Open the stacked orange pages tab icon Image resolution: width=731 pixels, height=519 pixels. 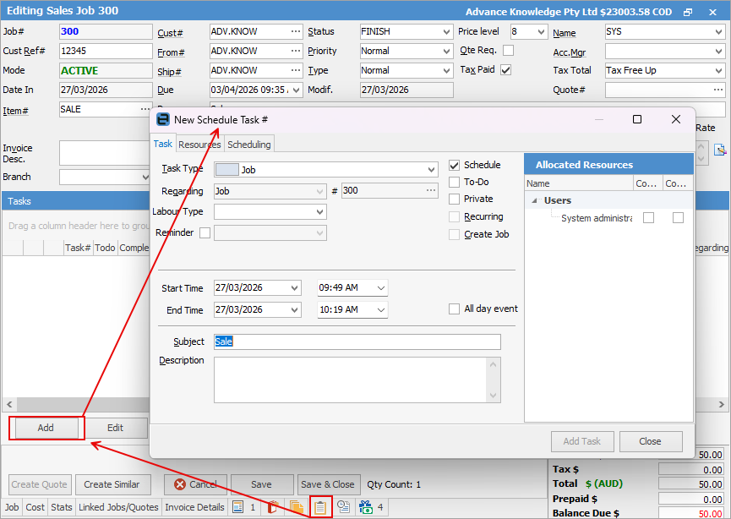[297, 507]
